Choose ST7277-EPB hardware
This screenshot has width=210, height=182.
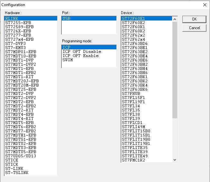pyautogui.click(x=31, y=35)
